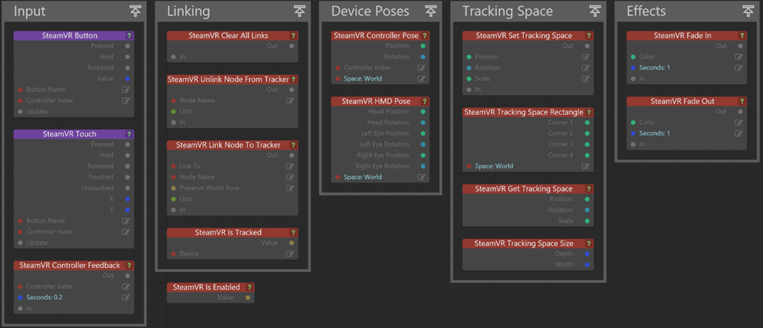
Task: Open help for SteamVR Fade Out
Action: 741,102
